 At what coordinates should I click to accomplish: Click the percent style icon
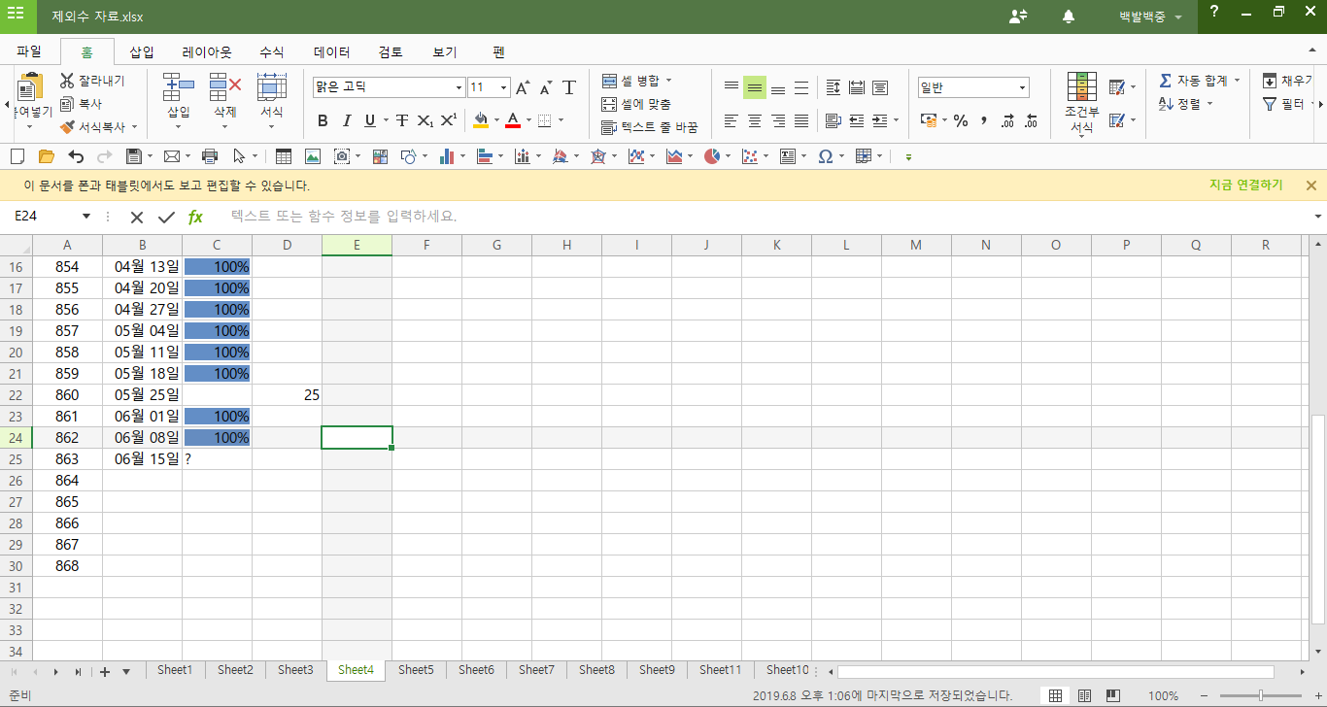[x=961, y=121]
